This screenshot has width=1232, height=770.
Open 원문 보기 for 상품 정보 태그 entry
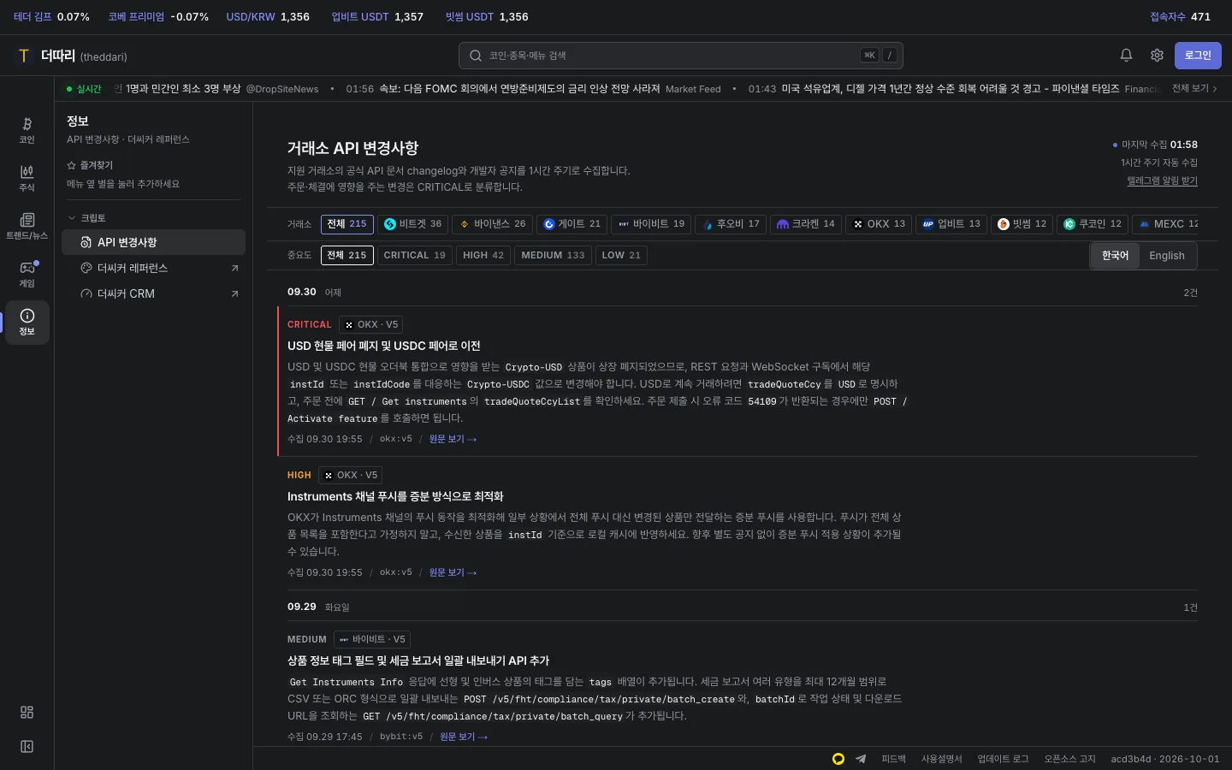pyautogui.click(x=464, y=737)
